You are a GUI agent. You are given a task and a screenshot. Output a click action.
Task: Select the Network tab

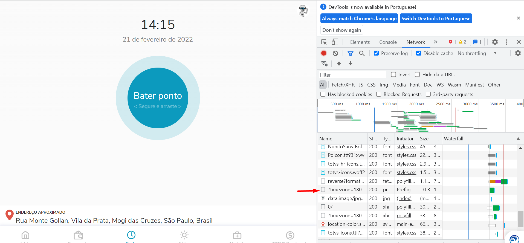click(416, 42)
